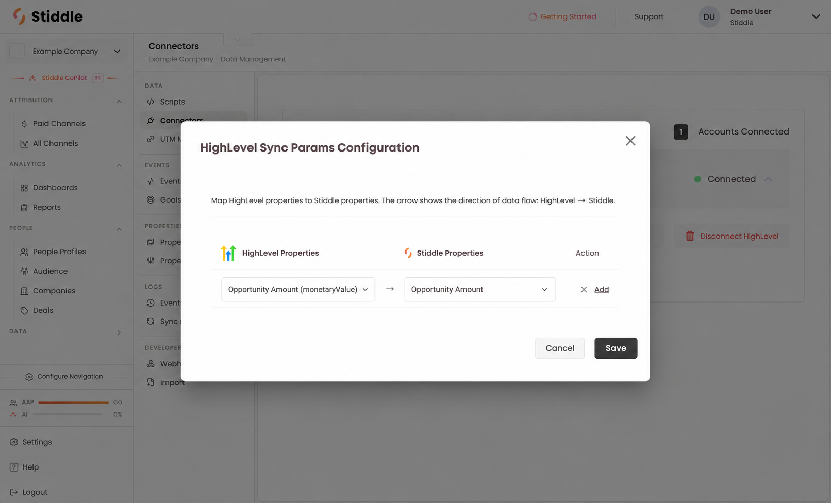This screenshot has height=503, width=831.
Task: Open All Channels
Action: click(x=55, y=143)
